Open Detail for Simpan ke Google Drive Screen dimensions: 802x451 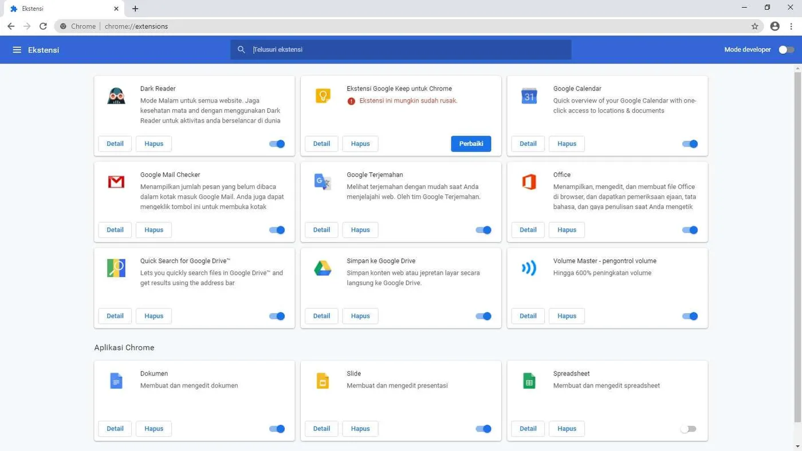(x=321, y=316)
